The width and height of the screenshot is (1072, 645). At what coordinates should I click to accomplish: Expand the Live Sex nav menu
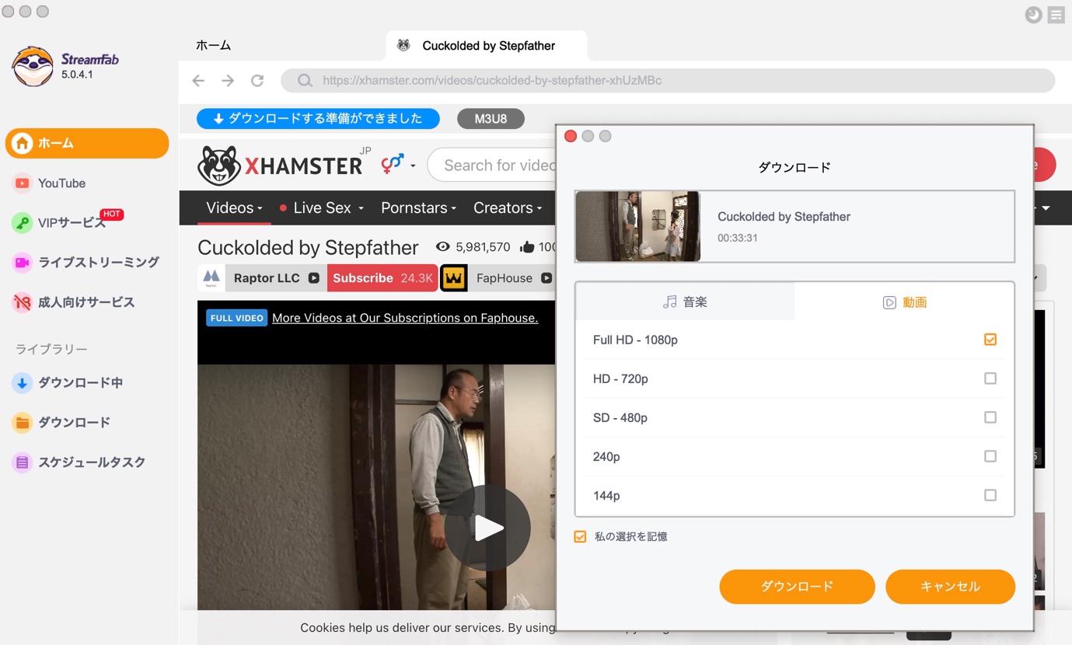(321, 207)
